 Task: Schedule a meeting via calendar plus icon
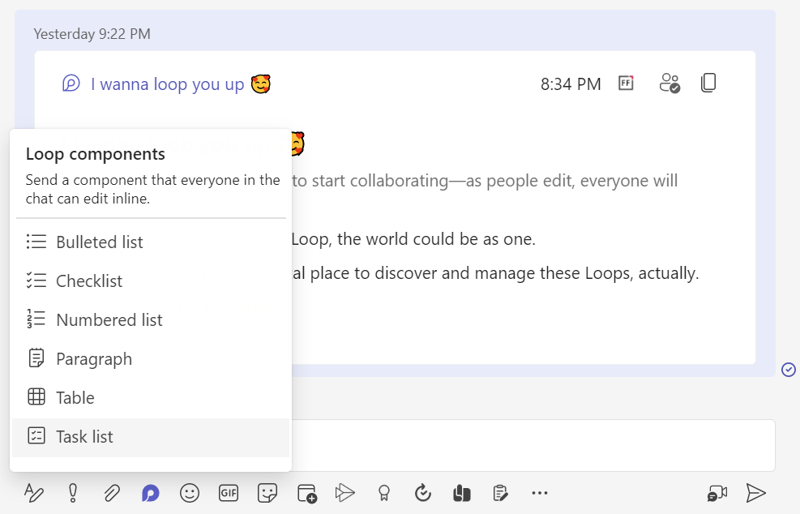pyautogui.click(x=307, y=494)
